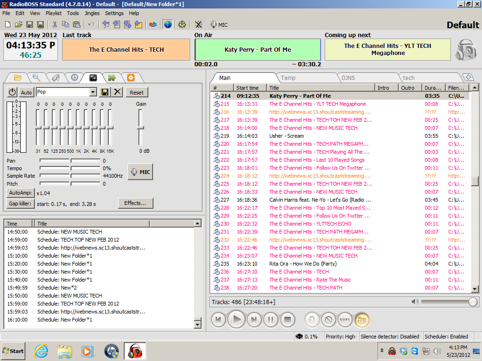Create a new playlist with the blank page icon
The image size is (482, 361).
pos(8,24)
